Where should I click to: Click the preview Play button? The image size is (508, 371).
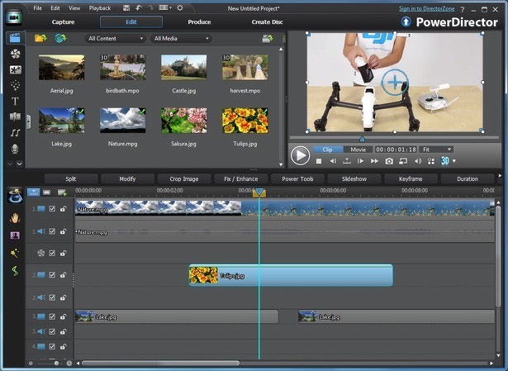(301, 155)
